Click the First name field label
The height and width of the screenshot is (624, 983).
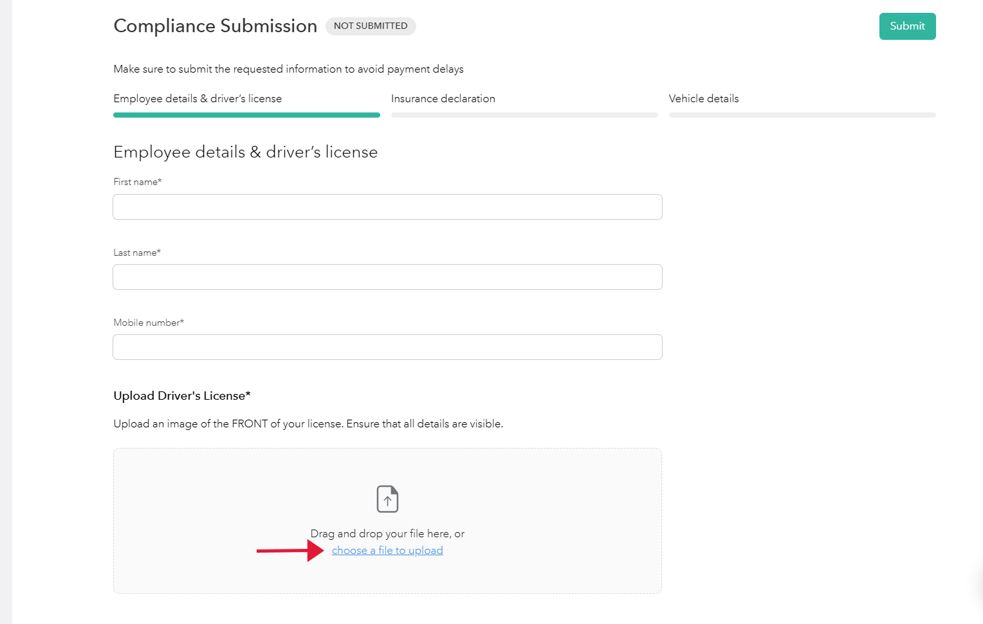(x=137, y=182)
